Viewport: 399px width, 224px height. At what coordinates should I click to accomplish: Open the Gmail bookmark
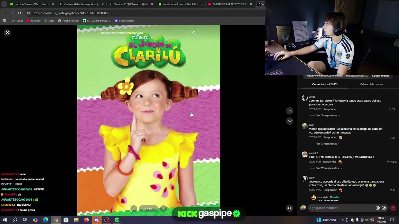click(17, 21)
